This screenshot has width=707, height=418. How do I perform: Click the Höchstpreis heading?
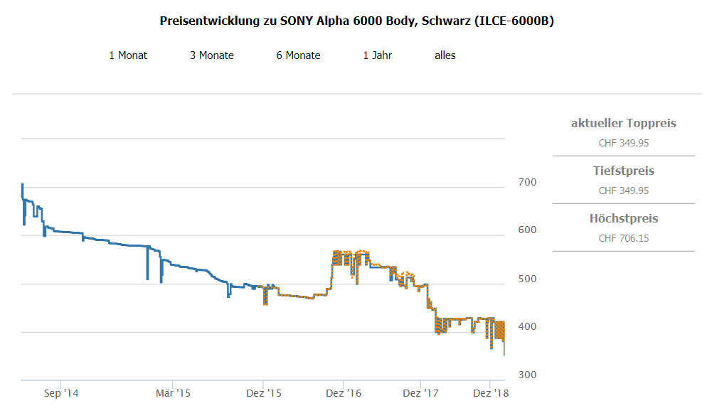point(624,219)
